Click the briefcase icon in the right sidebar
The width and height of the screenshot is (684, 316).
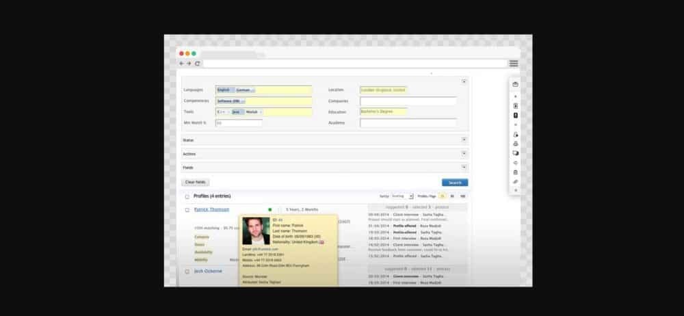coord(515,84)
